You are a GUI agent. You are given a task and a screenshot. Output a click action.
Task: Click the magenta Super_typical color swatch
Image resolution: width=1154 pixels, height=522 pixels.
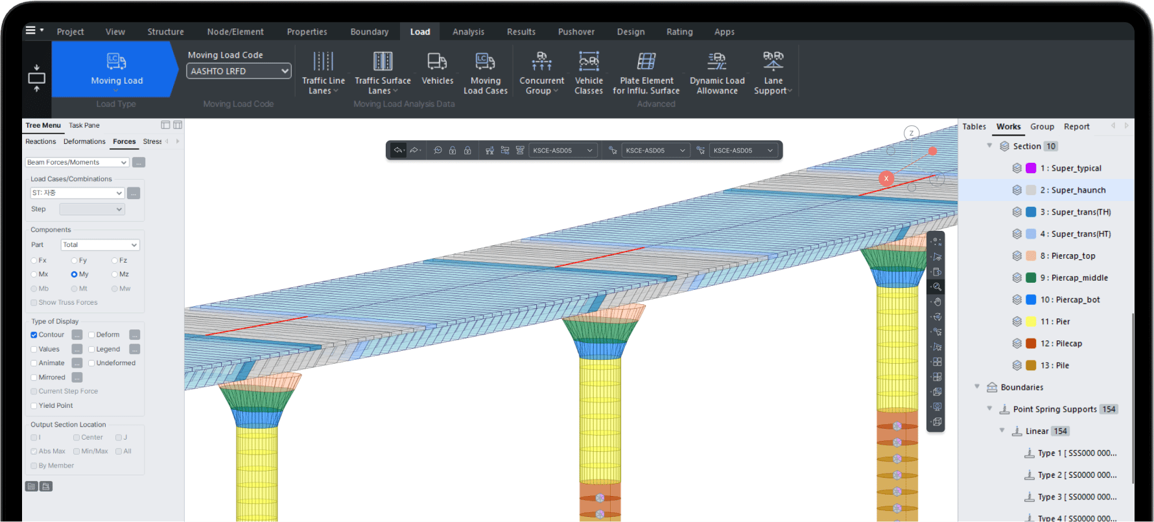click(1031, 168)
